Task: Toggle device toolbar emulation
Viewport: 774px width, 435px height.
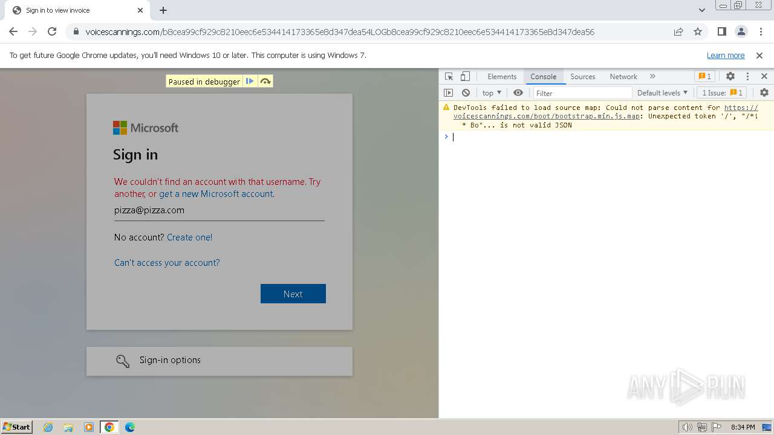Action: pyautogui.click(x=465, y=77)
